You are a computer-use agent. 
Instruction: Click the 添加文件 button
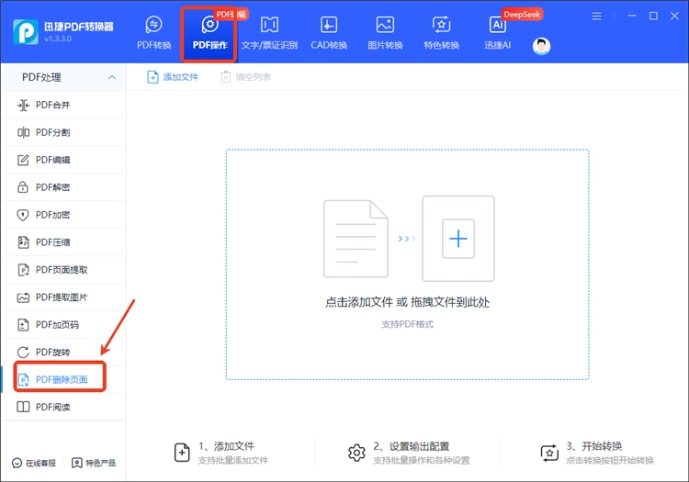(x=173, y=77)
